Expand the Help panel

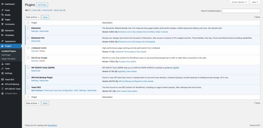pyautogui.click(x=255, y=2)
